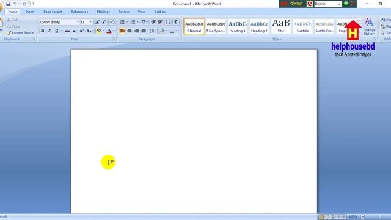Click the Copy button

[x=13, y=26]
